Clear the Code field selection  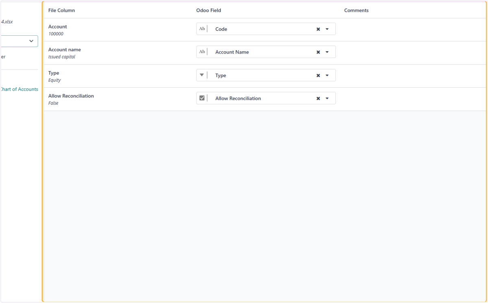318,29
